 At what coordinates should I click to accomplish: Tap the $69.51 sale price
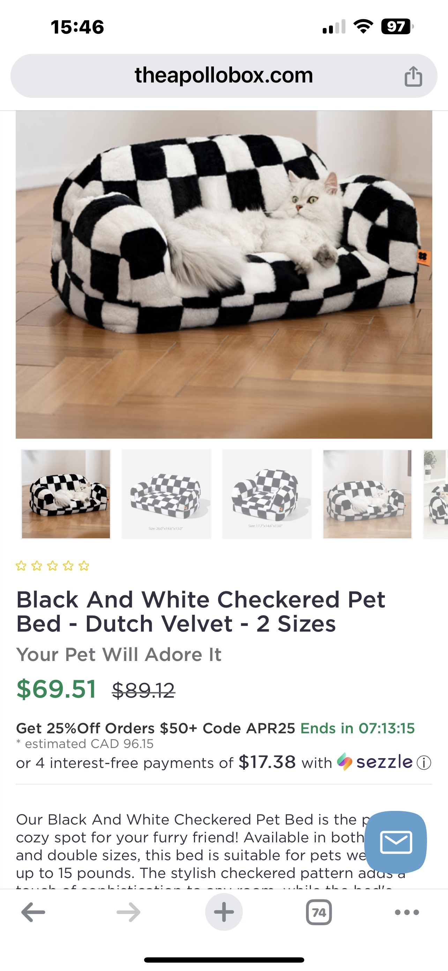pyautogui.click(x=56, y=689)
